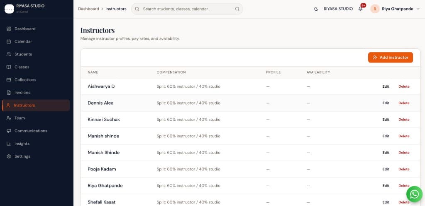Click the Collections card icon
The height and width of the screenshot is (206, 425).
pos(9,80)
